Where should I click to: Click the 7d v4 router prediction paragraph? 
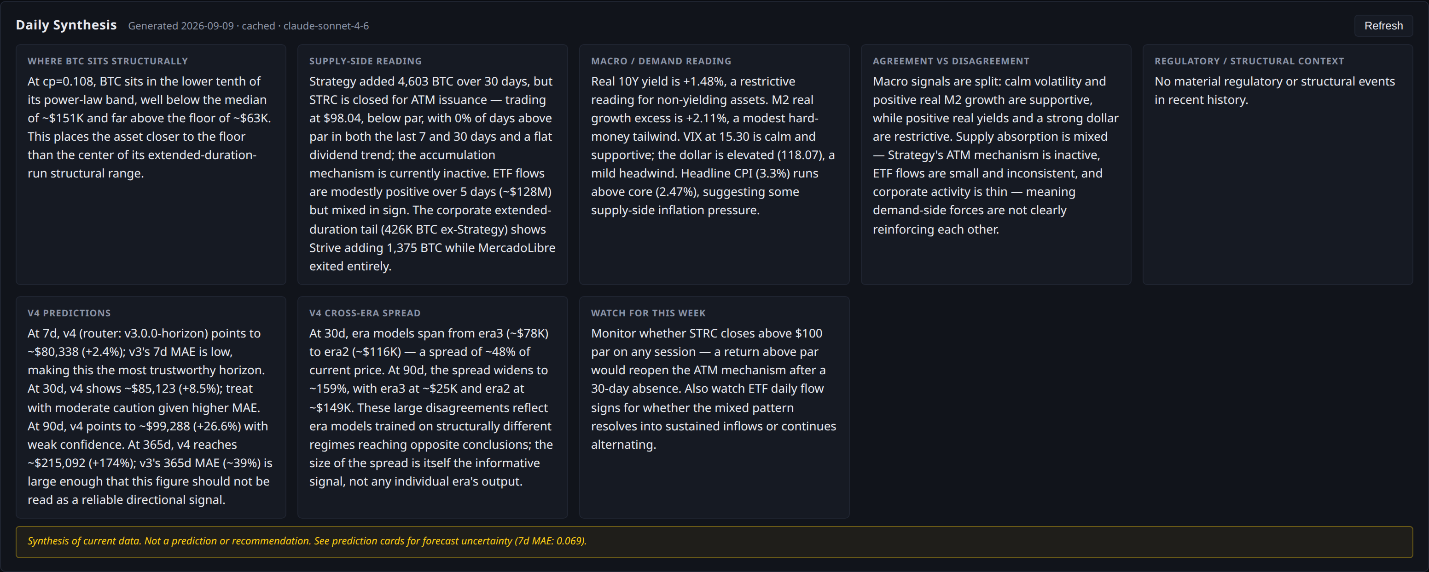pyautogui.click(x=150, y=416)
